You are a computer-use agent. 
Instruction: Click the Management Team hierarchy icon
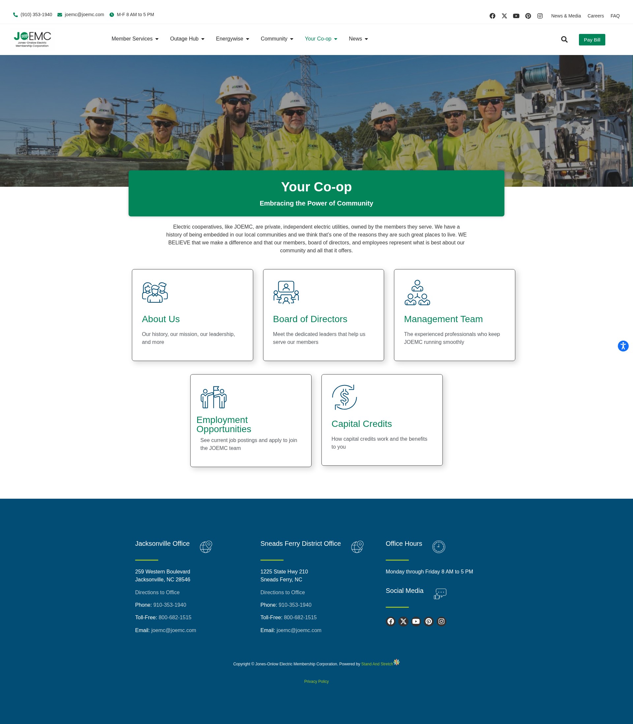click(x=417, y=292)
